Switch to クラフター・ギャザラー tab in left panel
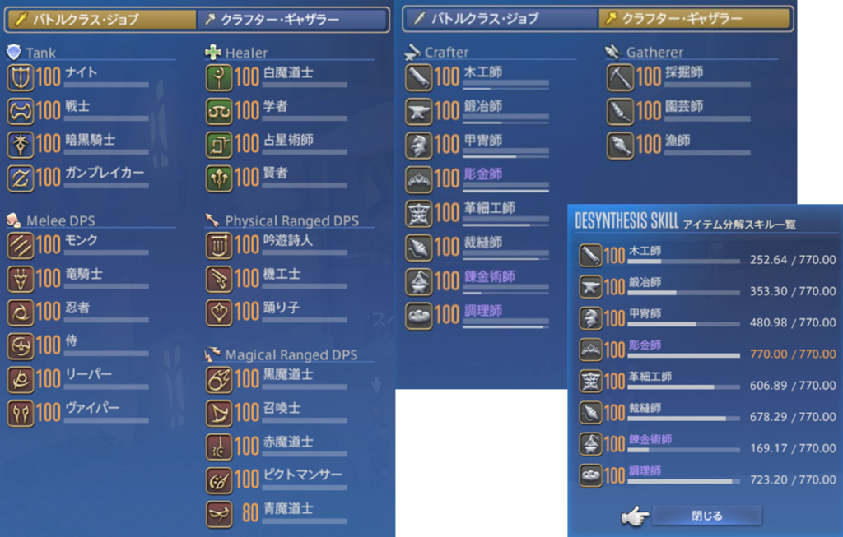 (x=292, y=20)
